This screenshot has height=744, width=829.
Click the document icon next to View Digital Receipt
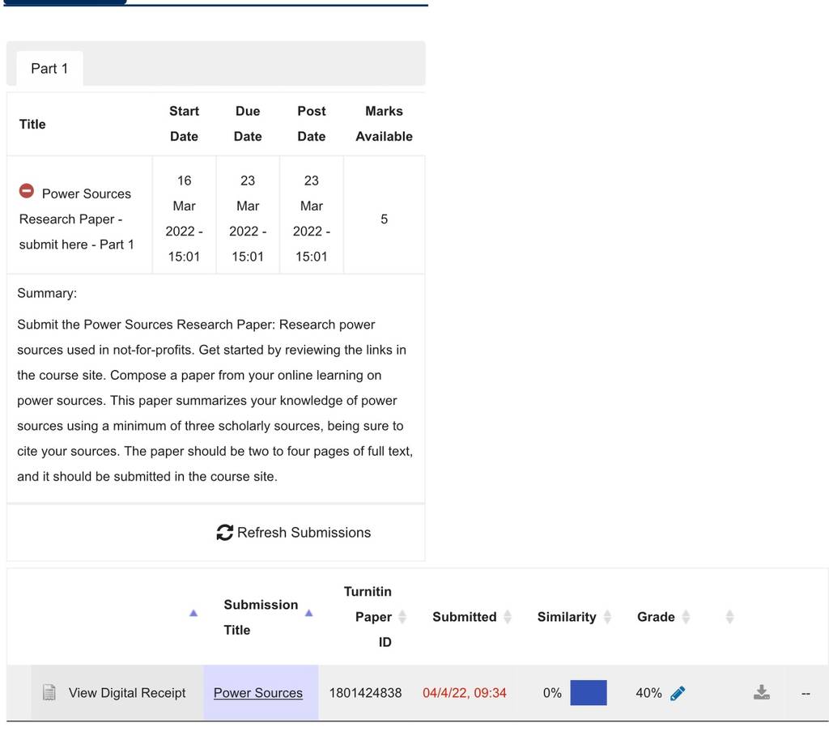[49, 692]
